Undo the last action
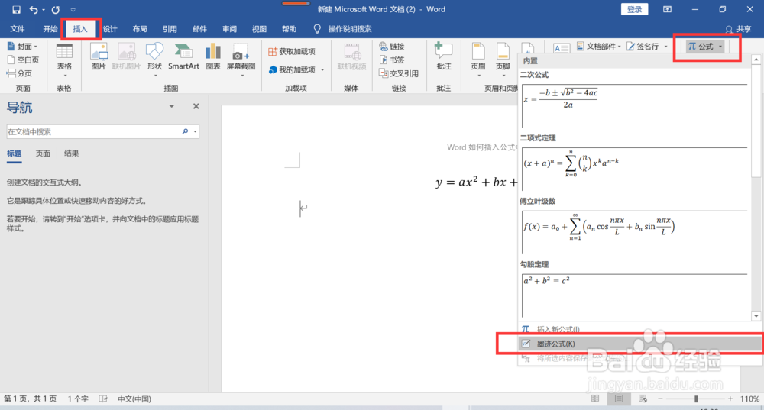This screenshot has width=764, height=410. pyautogui.click(x=33, y=10)
